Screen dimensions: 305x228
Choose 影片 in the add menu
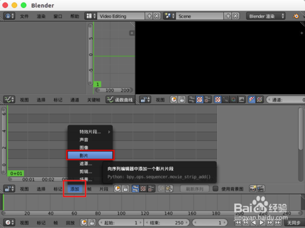tap(90, 156)
